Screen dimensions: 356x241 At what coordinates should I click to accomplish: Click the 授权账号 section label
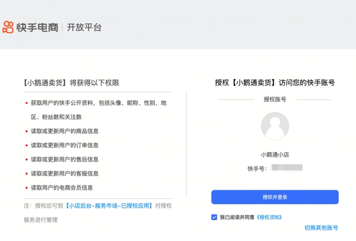pos(275,99)
